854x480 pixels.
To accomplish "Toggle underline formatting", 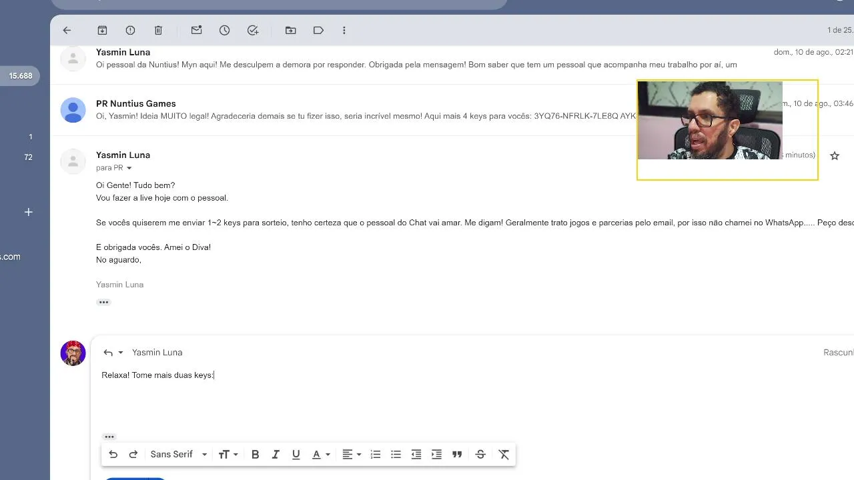I will (296, 455).
